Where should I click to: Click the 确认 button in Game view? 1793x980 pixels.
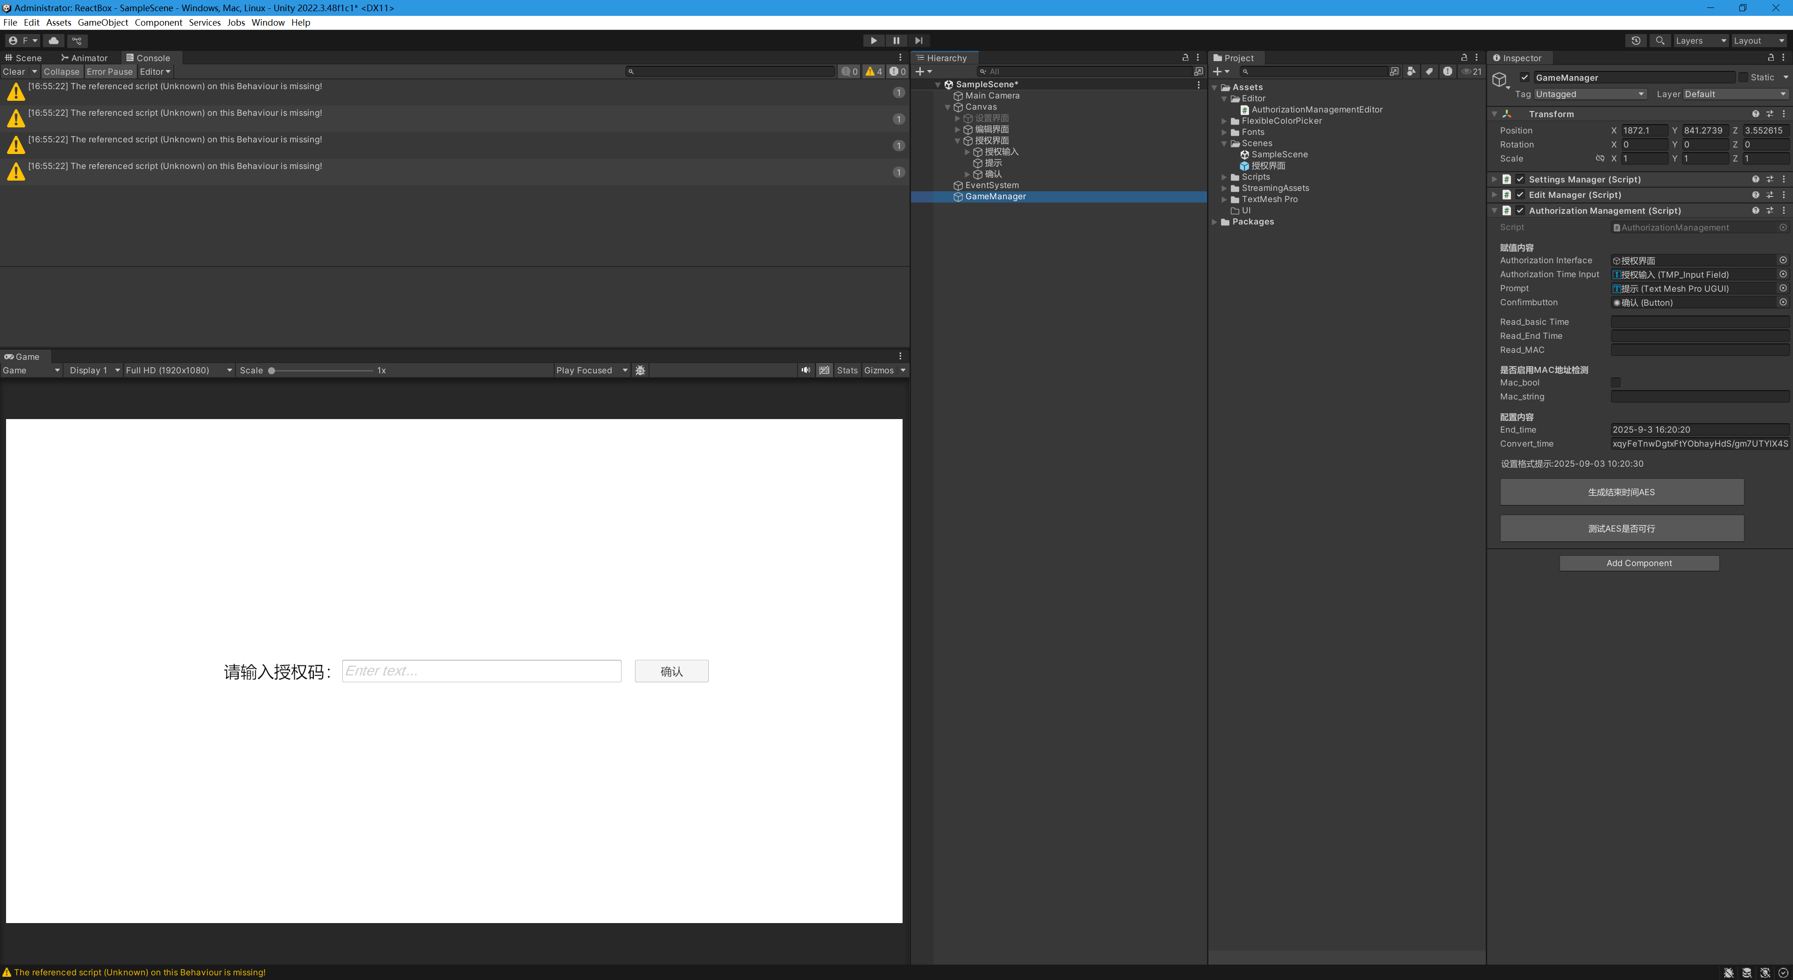[x=672, y=671]
